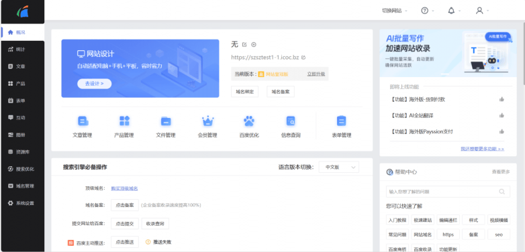Click the 极速建站 help tag
The height and width of the screenshot is (252, 525).
point(423,220)
